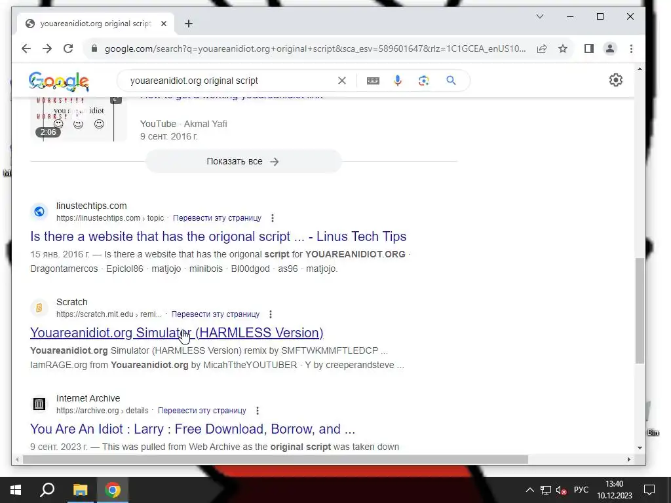Open more options for Scratch result
Viewport: 671px width, 503px height.
coord(271,314)
